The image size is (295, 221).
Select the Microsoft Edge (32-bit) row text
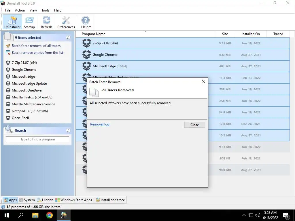(110, 66)
